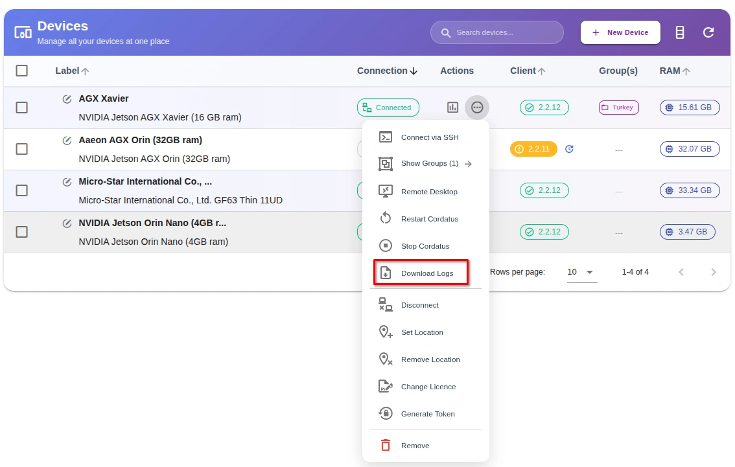The width and height of the screenshot is (735, 467).
Task: Click the magnifier icon in the search field
Action: [445, 32]
